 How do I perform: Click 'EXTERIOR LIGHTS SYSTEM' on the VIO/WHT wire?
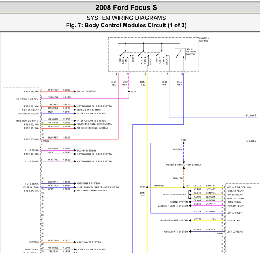click(x=173, y=206)
